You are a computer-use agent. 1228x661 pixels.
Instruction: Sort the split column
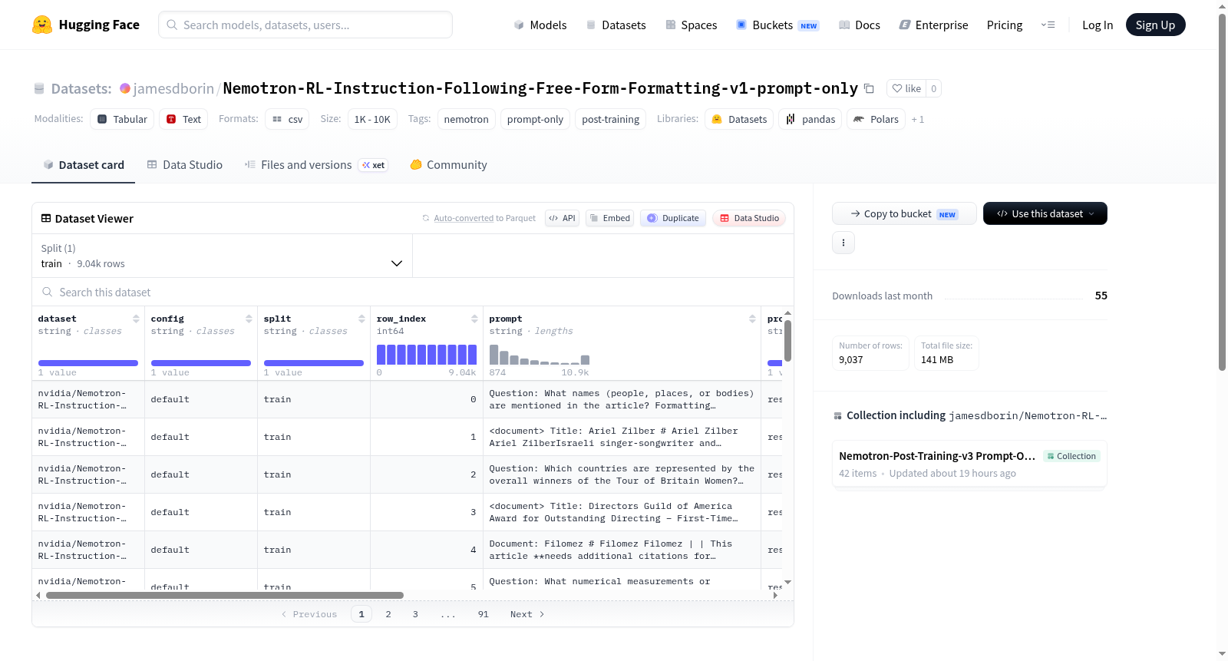(x=361, y=319)
